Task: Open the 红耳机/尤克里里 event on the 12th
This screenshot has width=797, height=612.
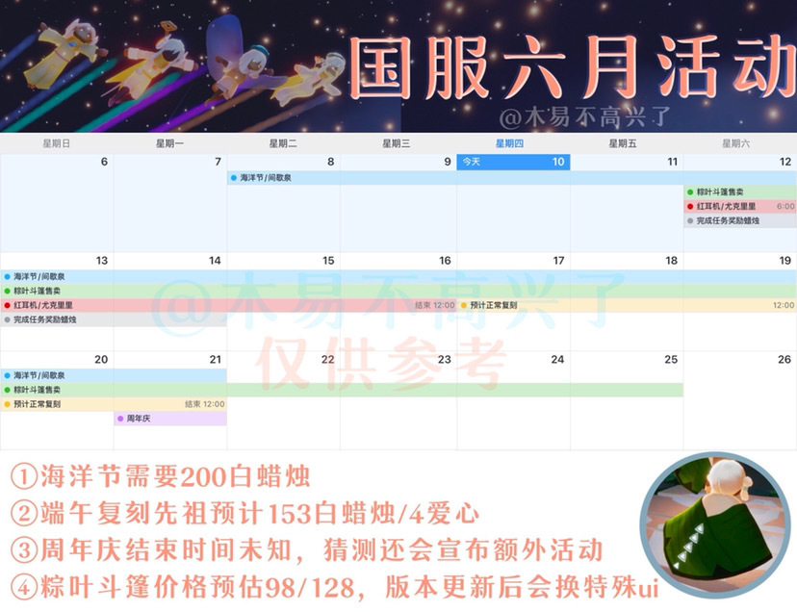Action: (740, 206)
